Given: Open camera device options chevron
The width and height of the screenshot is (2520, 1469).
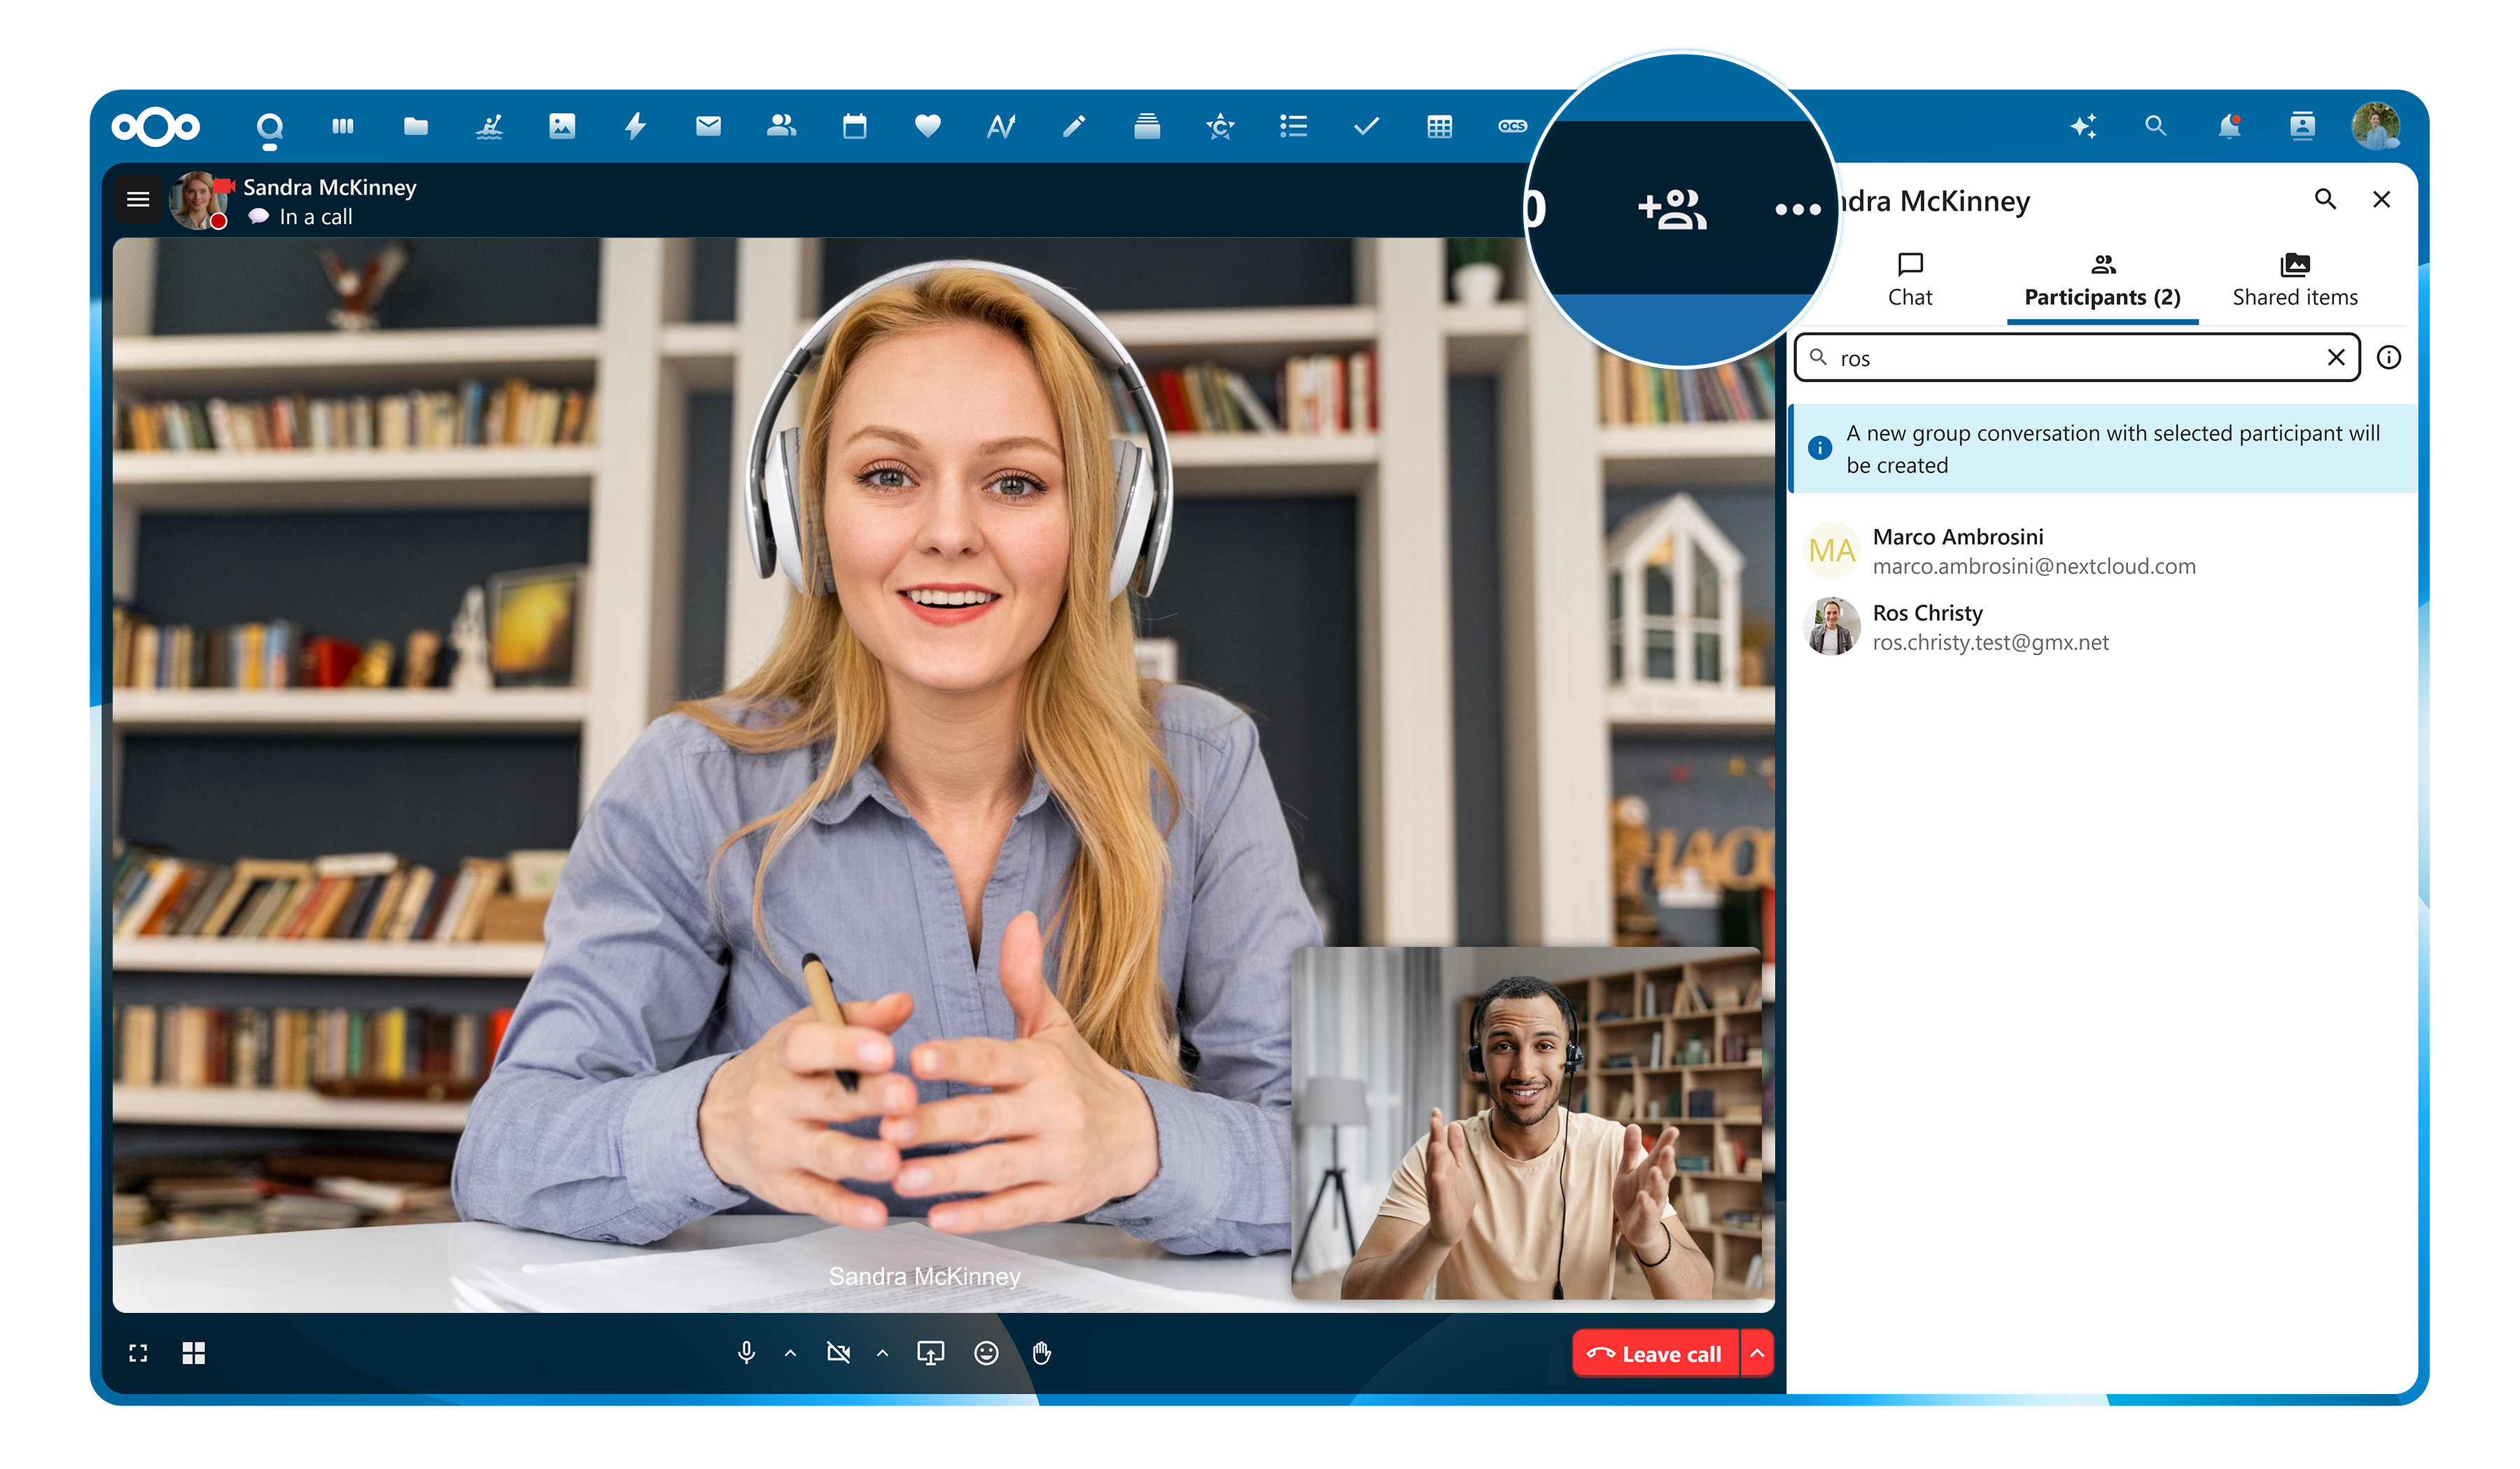Looking at the screenshot, I should point(883,1353).
